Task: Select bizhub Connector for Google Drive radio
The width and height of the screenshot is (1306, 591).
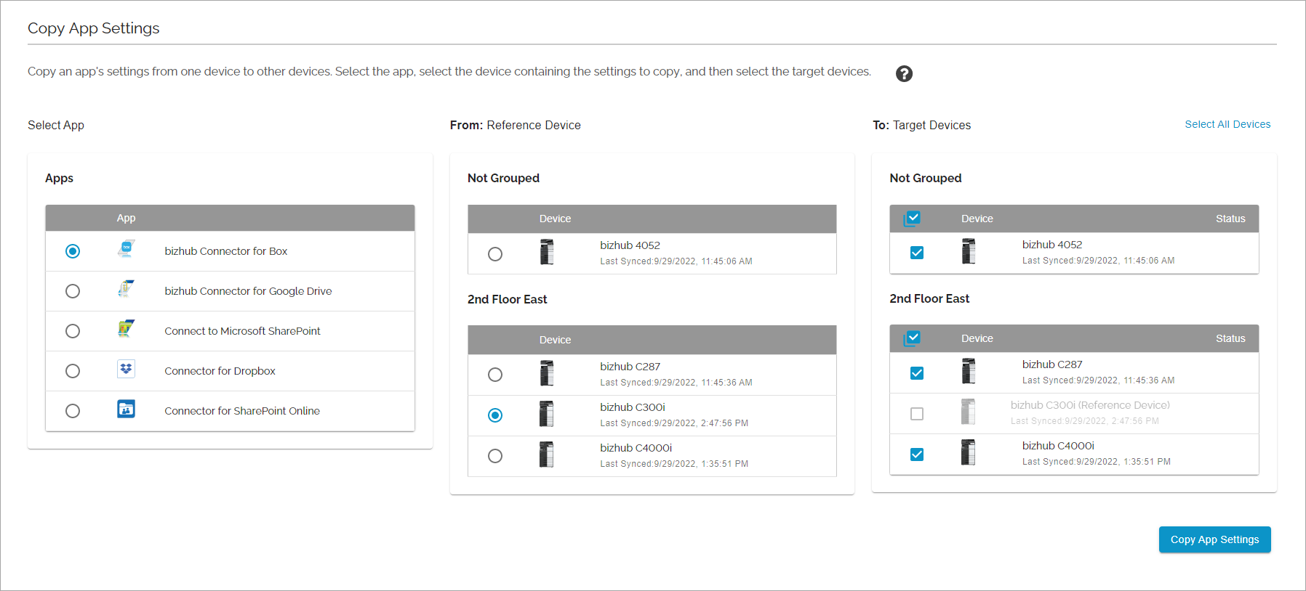Action: point(73,291)
